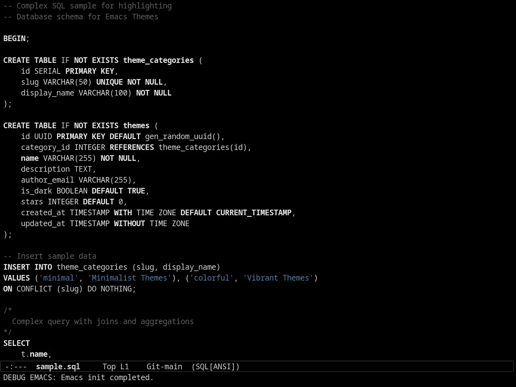The width and height of the screenshot is (516, 387).
Task: Click the Git-main indicator in mode line
Action: tap(164, 366)
